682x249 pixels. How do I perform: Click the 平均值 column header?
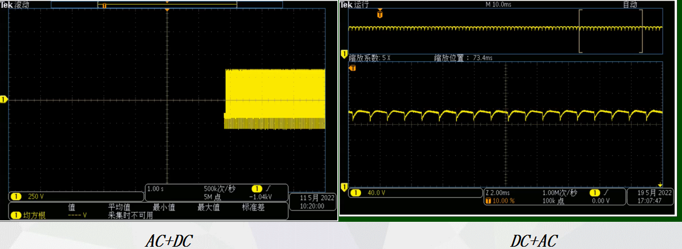pos(120,208)
